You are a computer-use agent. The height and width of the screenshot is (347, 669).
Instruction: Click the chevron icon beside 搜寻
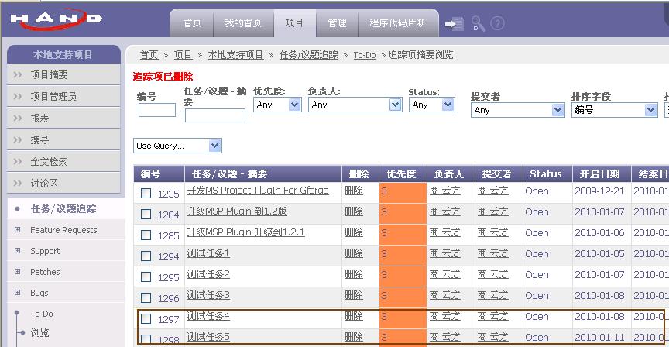click(x=18, y=140)
